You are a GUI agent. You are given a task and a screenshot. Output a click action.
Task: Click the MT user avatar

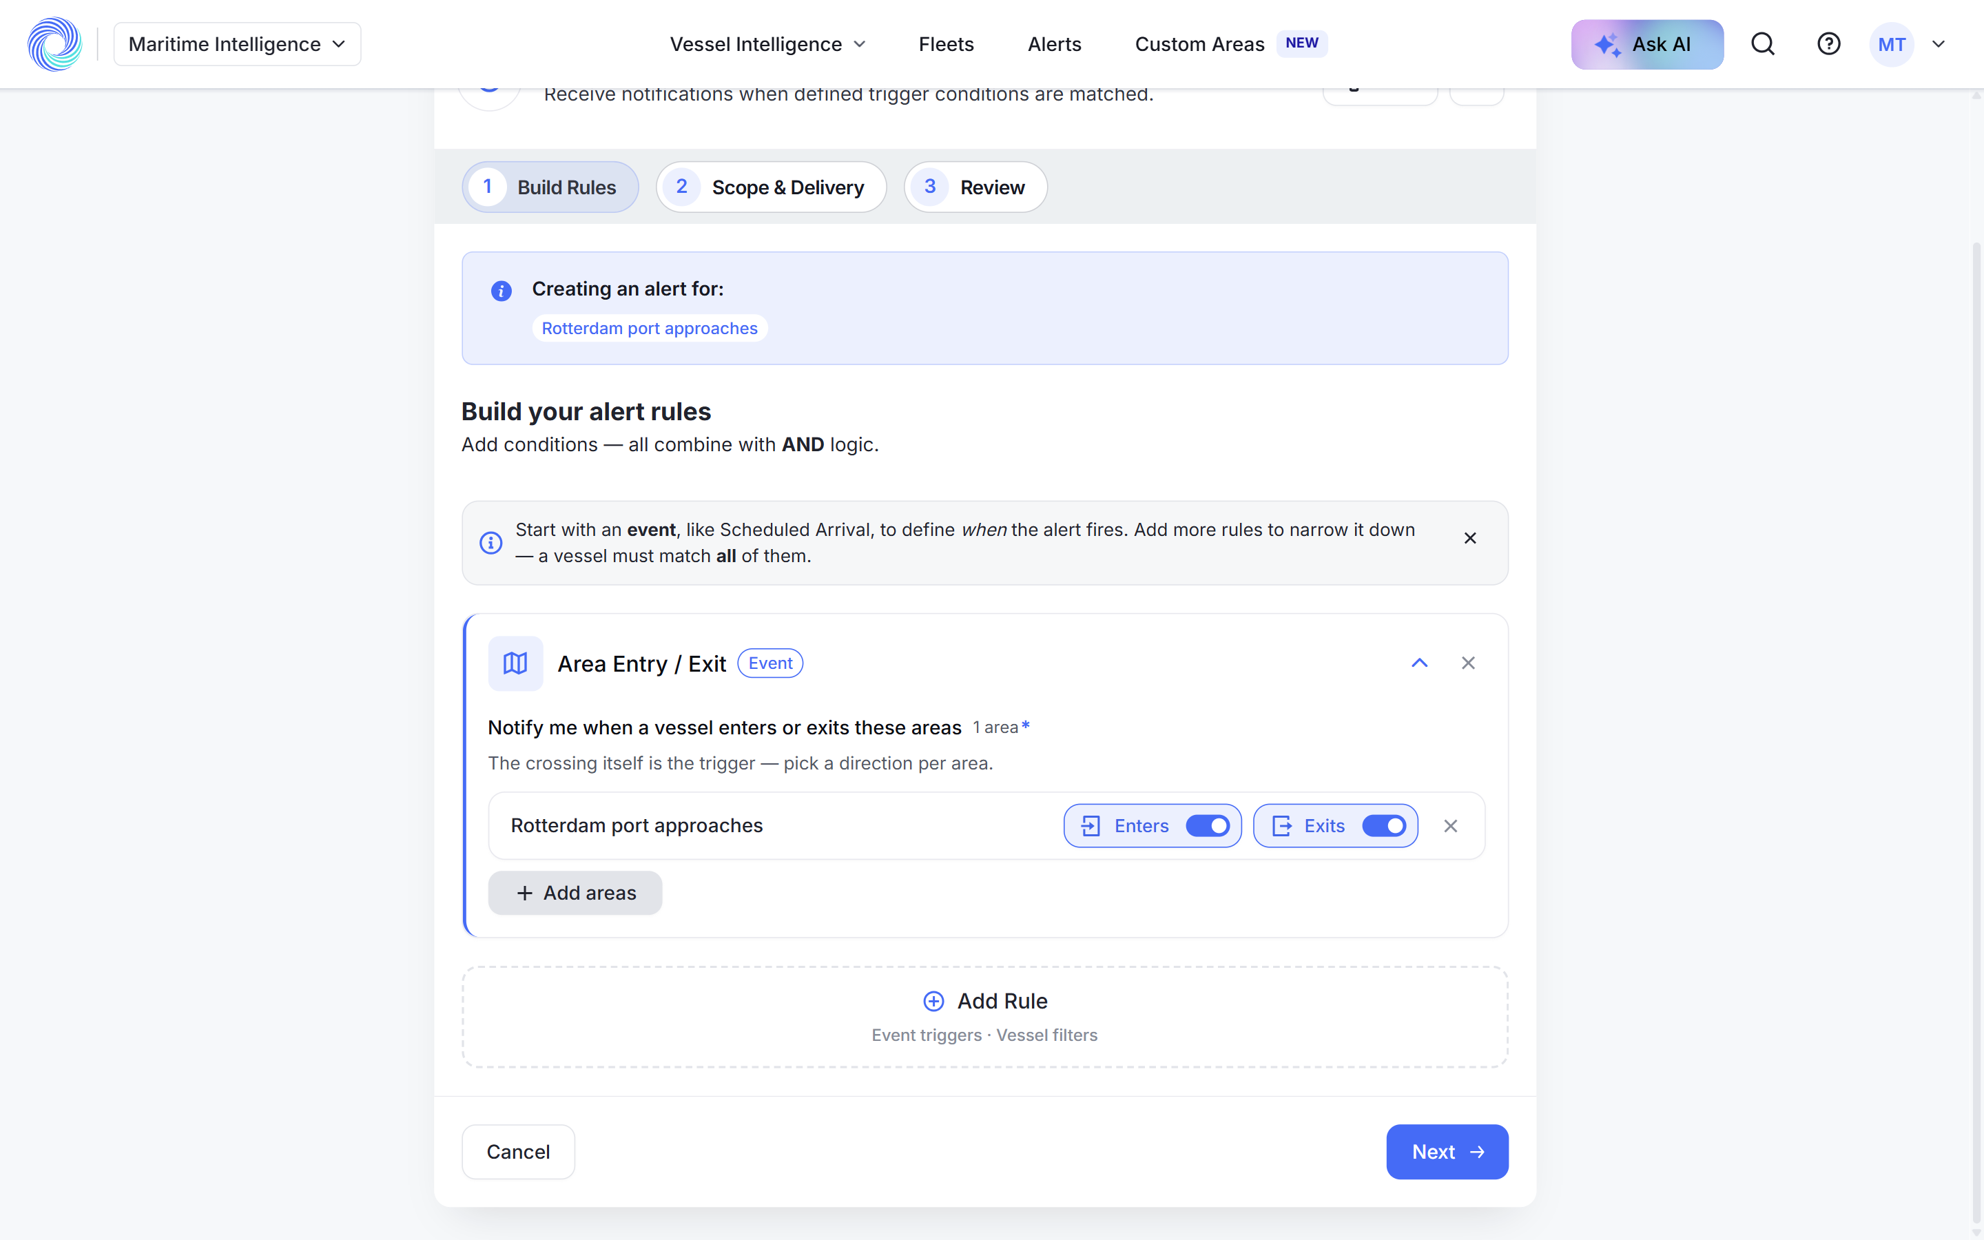[1892, 44]
